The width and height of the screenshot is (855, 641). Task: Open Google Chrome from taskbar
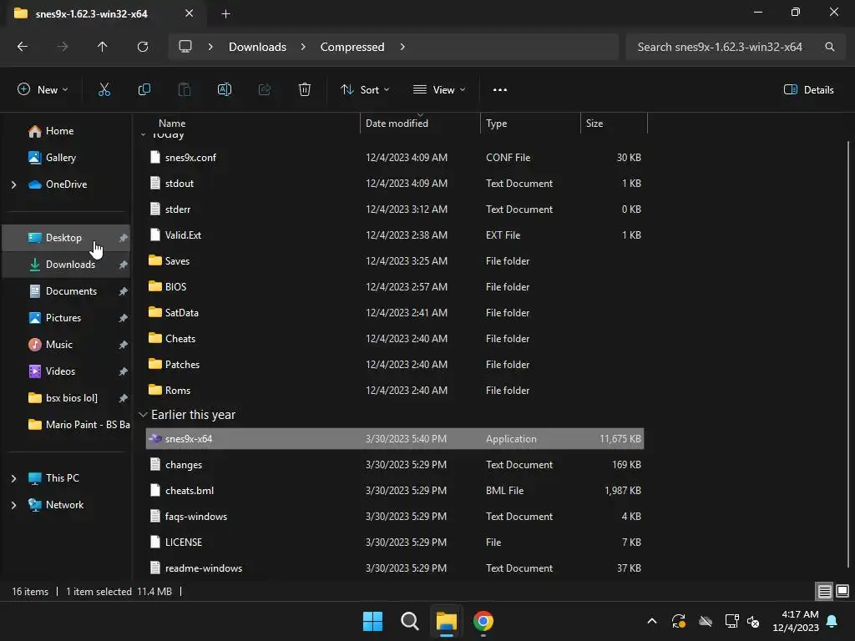pyautogui.click(x=483, y=621)
